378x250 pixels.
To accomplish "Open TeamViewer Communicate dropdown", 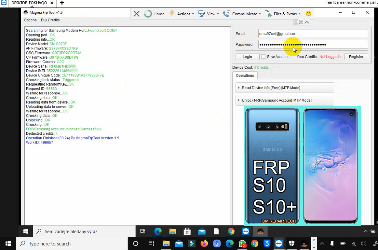I will pos(242,14).
